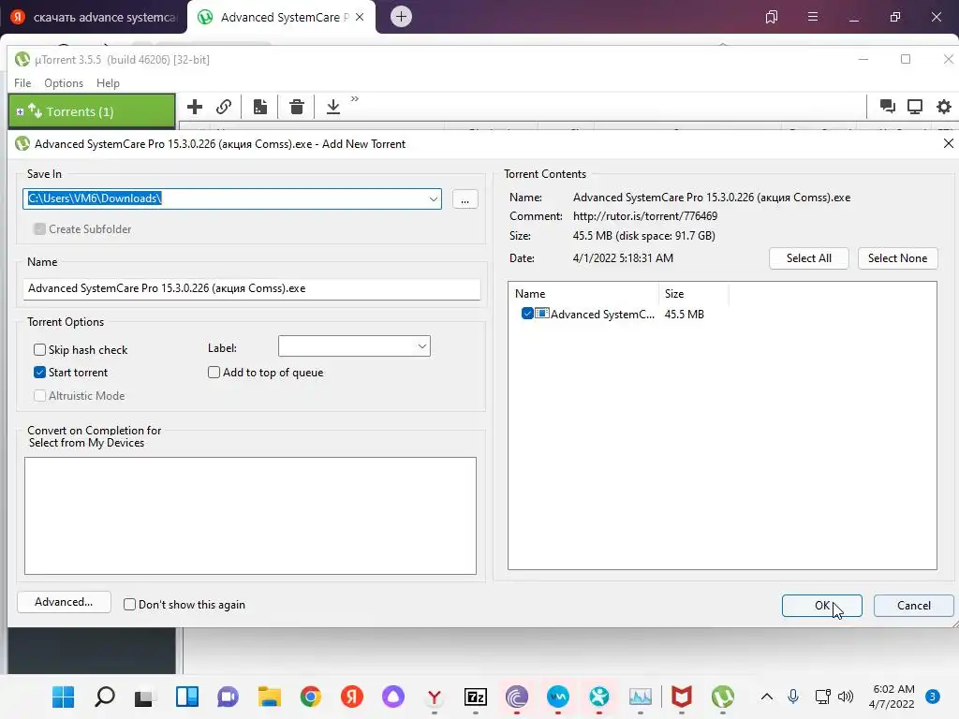Open Preferences gear icon in µTorrent
Screen dimensions: 959x719
tap(944, 107)
